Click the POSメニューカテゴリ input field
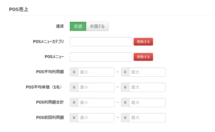The width and height of the screenshot is (215, 132). click(101, 42)
